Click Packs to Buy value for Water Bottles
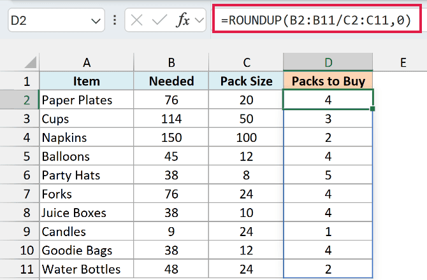This screenshot has height=280, width=427. 328,269
